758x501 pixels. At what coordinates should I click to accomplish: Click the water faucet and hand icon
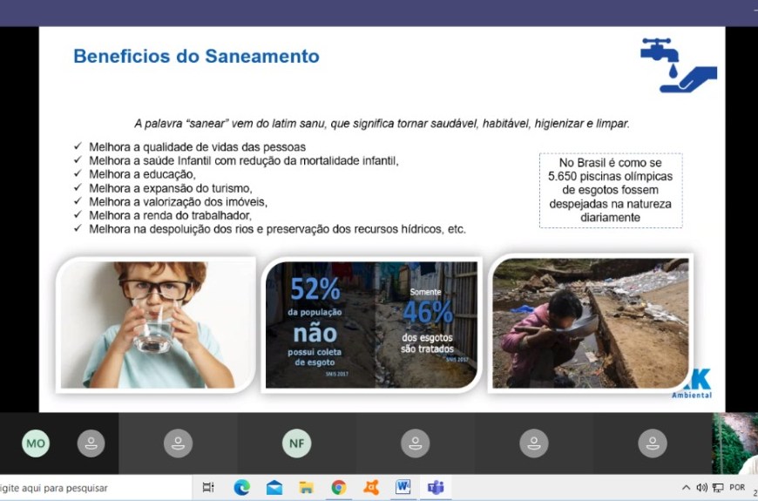[678, 65]
